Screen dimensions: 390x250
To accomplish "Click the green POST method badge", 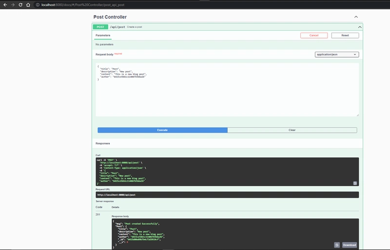I will pos(100,27).
